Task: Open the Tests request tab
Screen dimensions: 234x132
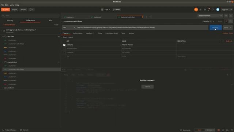Action: [x=123, y=33]
